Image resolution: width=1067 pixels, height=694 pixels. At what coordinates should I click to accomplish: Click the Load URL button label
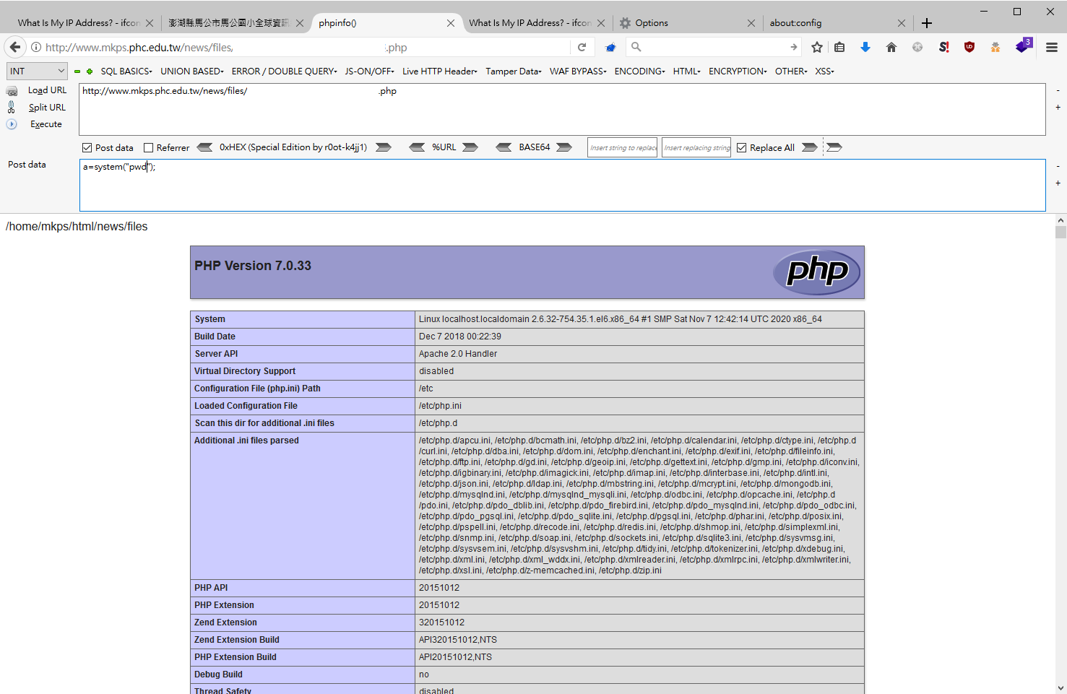point(48,90)
